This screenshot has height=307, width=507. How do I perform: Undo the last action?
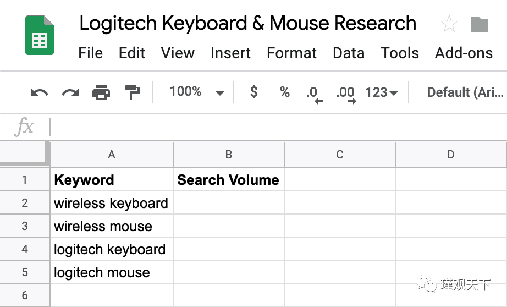coord(39,92)
